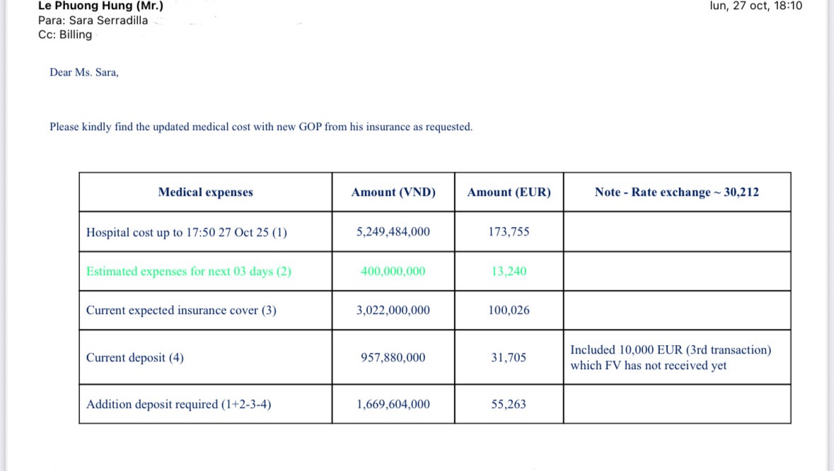Select the green 'Estimated expenses for next 03 days' text
The height and width of the screenshot is (471, 834).
click(x=189, y=272)
